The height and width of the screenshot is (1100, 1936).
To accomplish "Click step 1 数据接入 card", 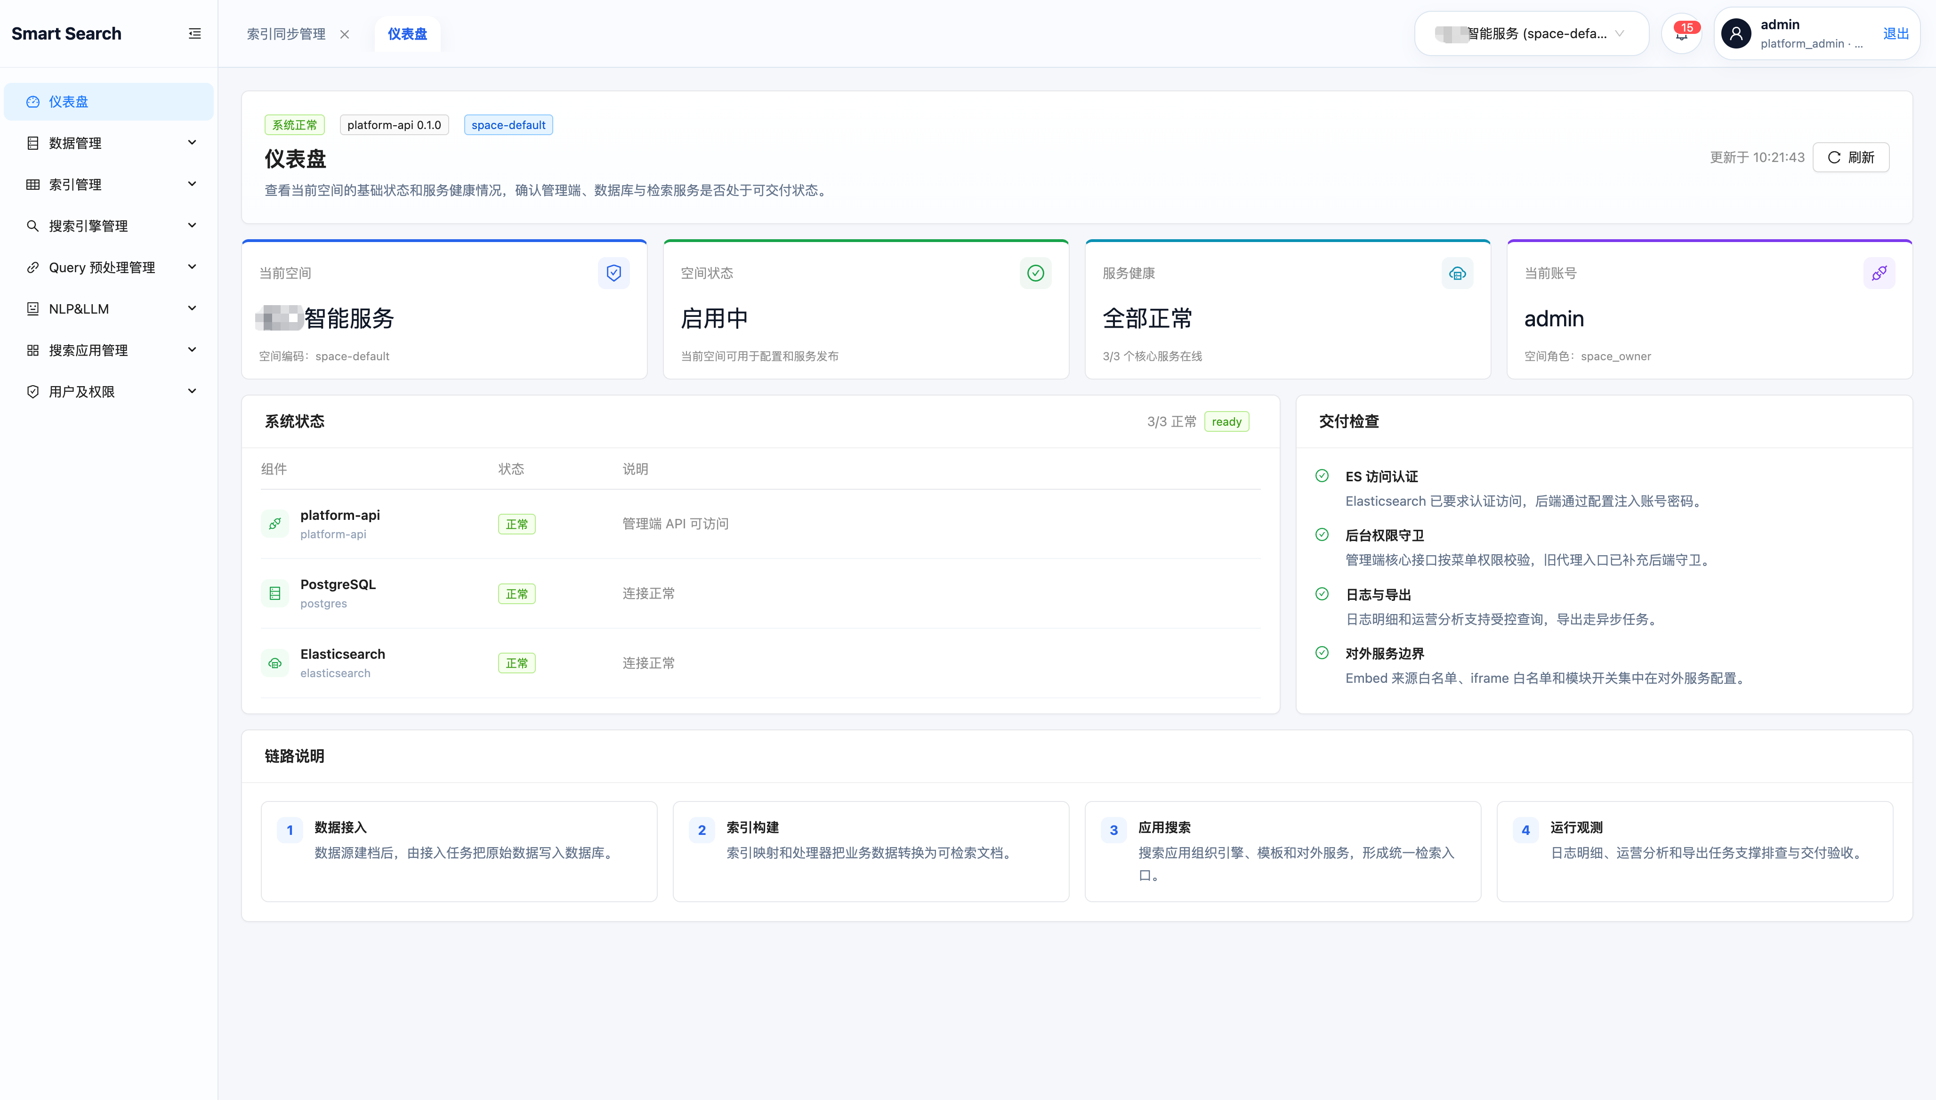I will (x=459, y=851).
